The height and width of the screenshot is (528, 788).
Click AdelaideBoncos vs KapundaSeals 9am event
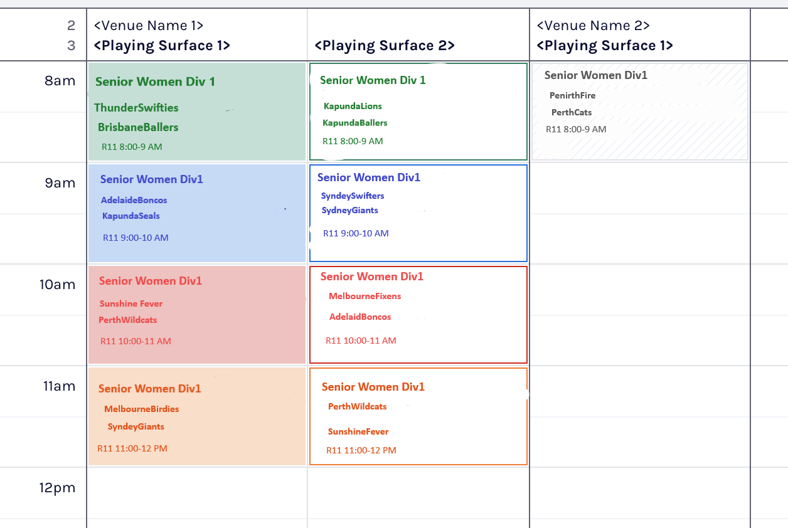[197, 213]
